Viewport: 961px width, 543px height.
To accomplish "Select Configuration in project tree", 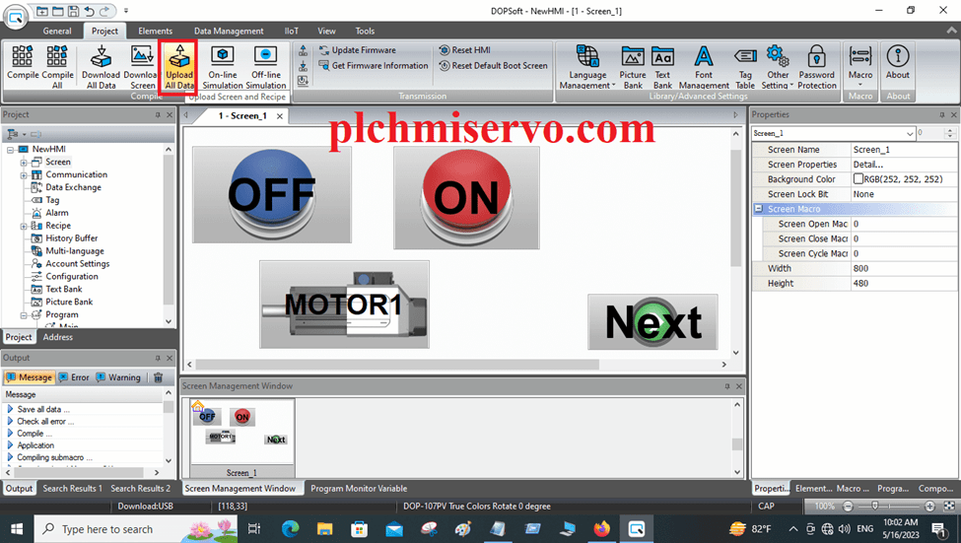I will click(x=72, y=276).
